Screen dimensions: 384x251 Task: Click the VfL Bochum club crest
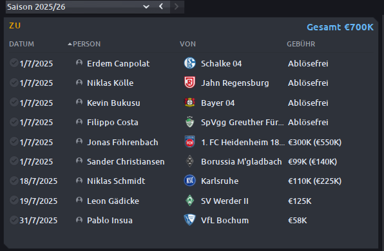pyautogui.click(x=189, y=220)
